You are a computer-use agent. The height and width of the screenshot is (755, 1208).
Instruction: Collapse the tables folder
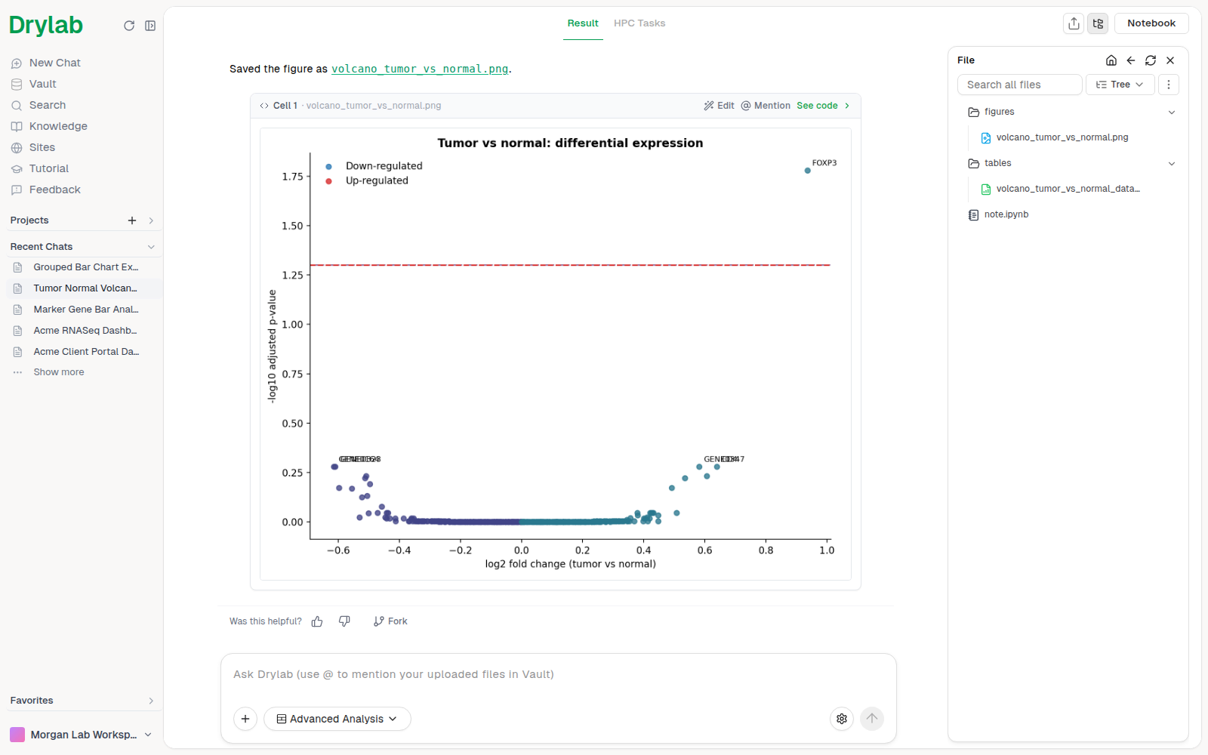coord(1172,163)
